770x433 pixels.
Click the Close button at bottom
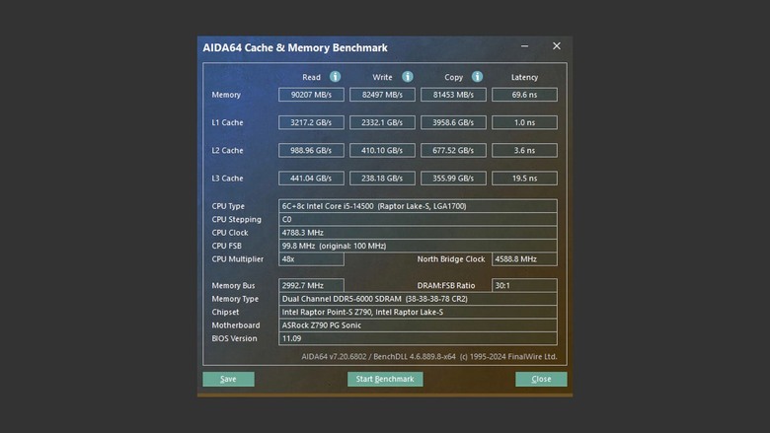pos(541,379)
